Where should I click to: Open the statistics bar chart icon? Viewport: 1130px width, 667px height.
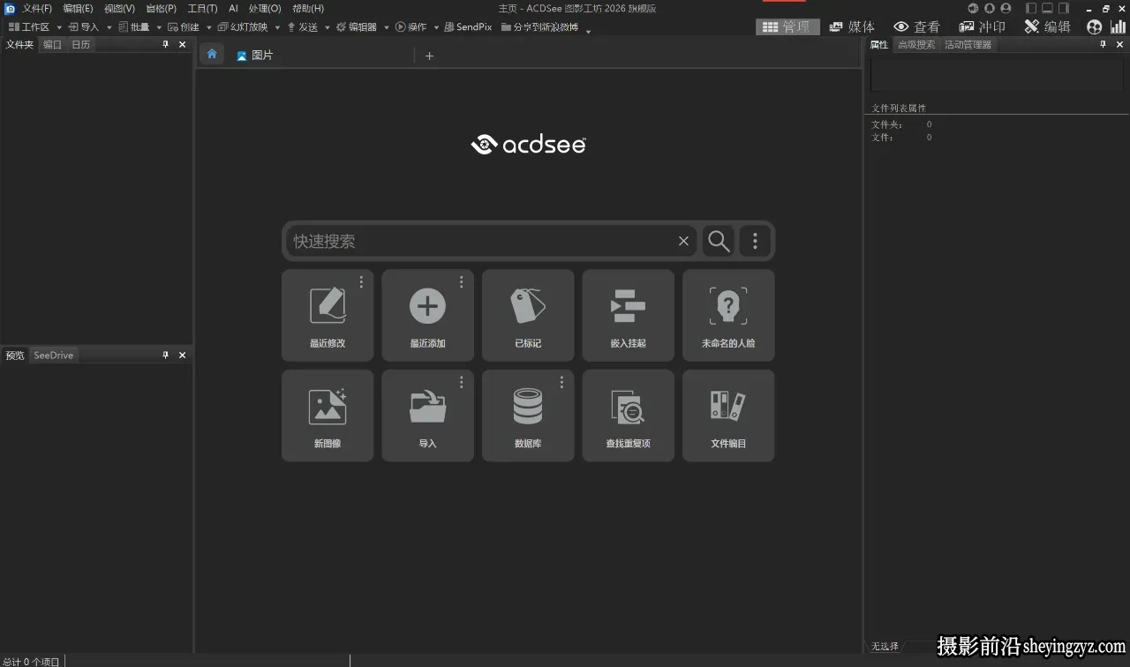pos(1118,27)
